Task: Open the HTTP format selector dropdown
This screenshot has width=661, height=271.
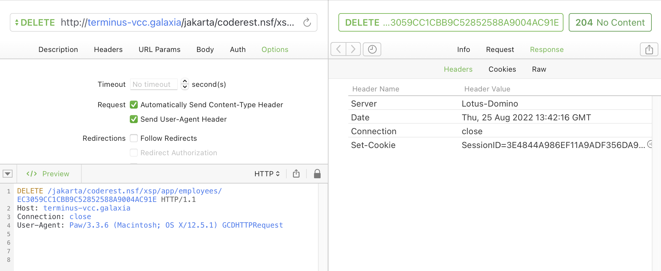Action: pos(267,174)
